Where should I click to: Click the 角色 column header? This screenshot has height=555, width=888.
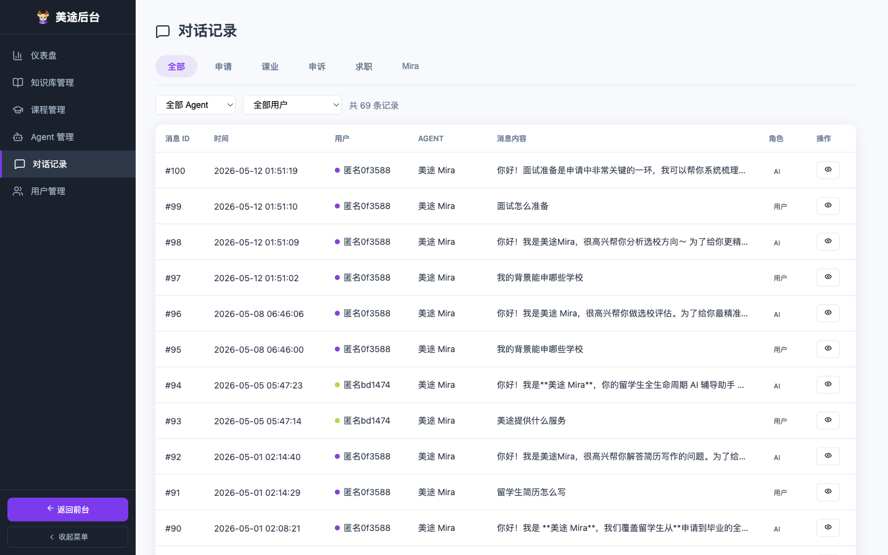(x=776, y=139)
